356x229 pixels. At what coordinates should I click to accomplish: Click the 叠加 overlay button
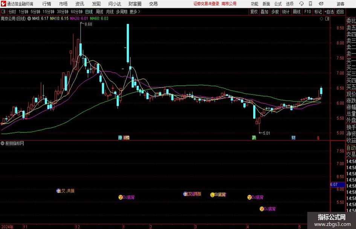pos(264,12)
